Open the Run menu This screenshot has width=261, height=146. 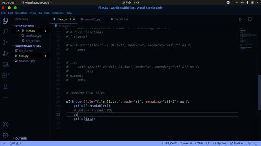coord(47,13)
